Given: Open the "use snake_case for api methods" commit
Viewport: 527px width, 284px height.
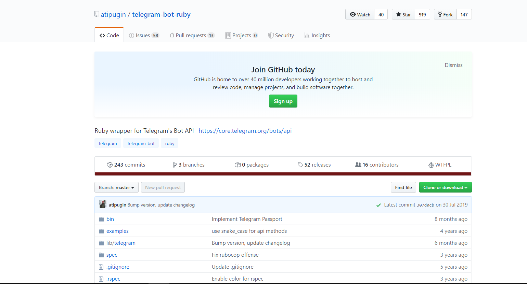Looking at the screenshot, I should (249, 231).
